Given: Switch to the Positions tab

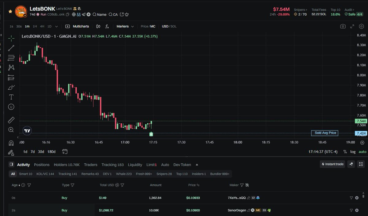Looking at the screenshot, I should [42, 165].
